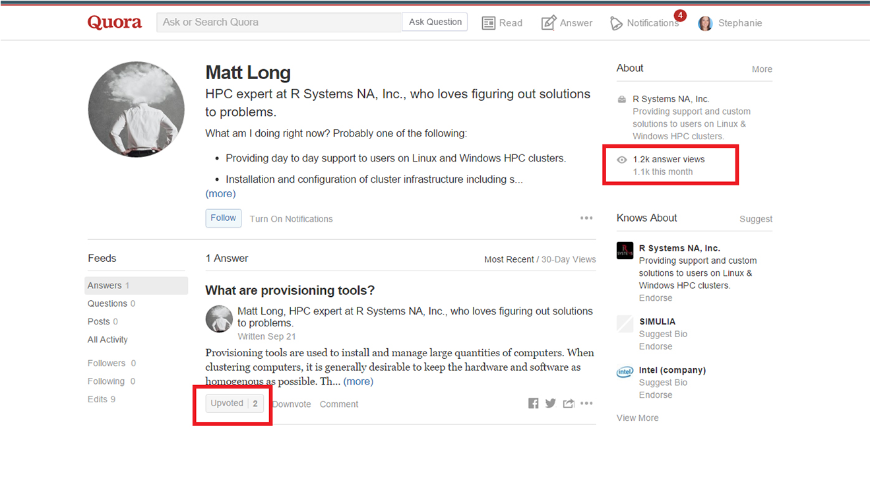The image size is (870, 498).
Task: Select Questions in the Feeds sidebar
Action: [108, 303]
